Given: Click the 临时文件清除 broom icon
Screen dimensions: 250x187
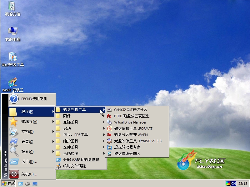Looking at the screenshot, I should tap(58, 166).
